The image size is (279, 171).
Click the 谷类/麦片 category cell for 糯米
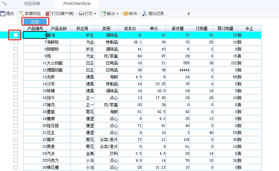(x=106, y=140)
